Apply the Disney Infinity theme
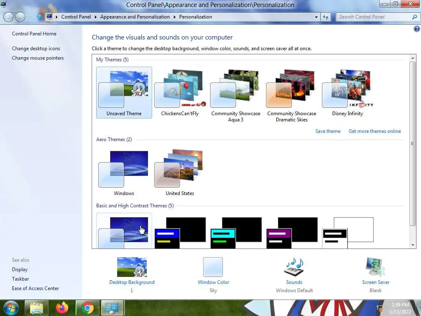The height and width of the screenshot is (316, 421). pos(347,93)
